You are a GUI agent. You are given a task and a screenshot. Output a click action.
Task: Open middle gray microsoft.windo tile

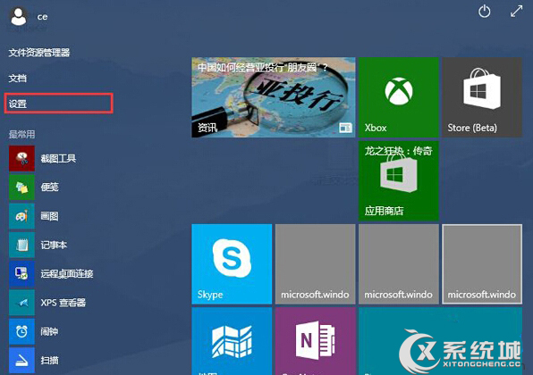399,264
